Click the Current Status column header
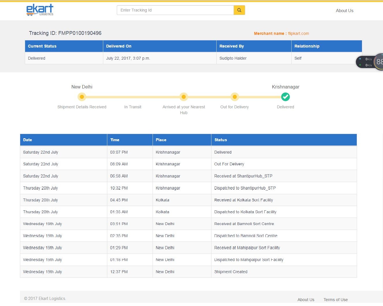383x306 pixels. pos(42,46)
